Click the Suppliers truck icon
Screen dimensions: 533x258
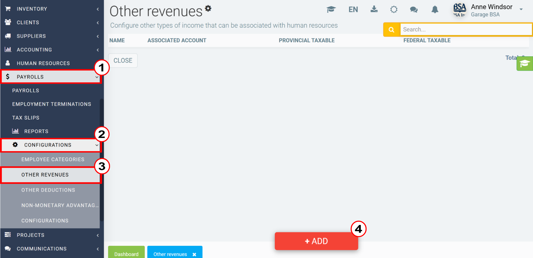[8, 36]
